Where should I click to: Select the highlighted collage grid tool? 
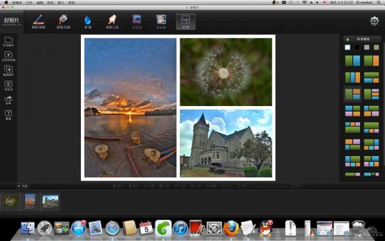[185, 22]
